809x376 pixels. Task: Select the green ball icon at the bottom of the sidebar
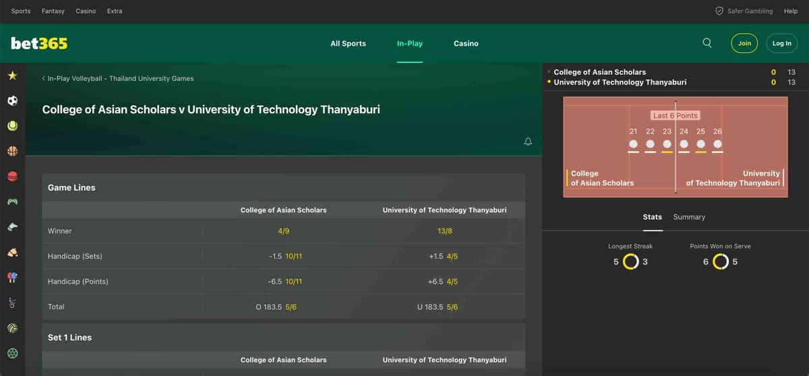[12, 352]
